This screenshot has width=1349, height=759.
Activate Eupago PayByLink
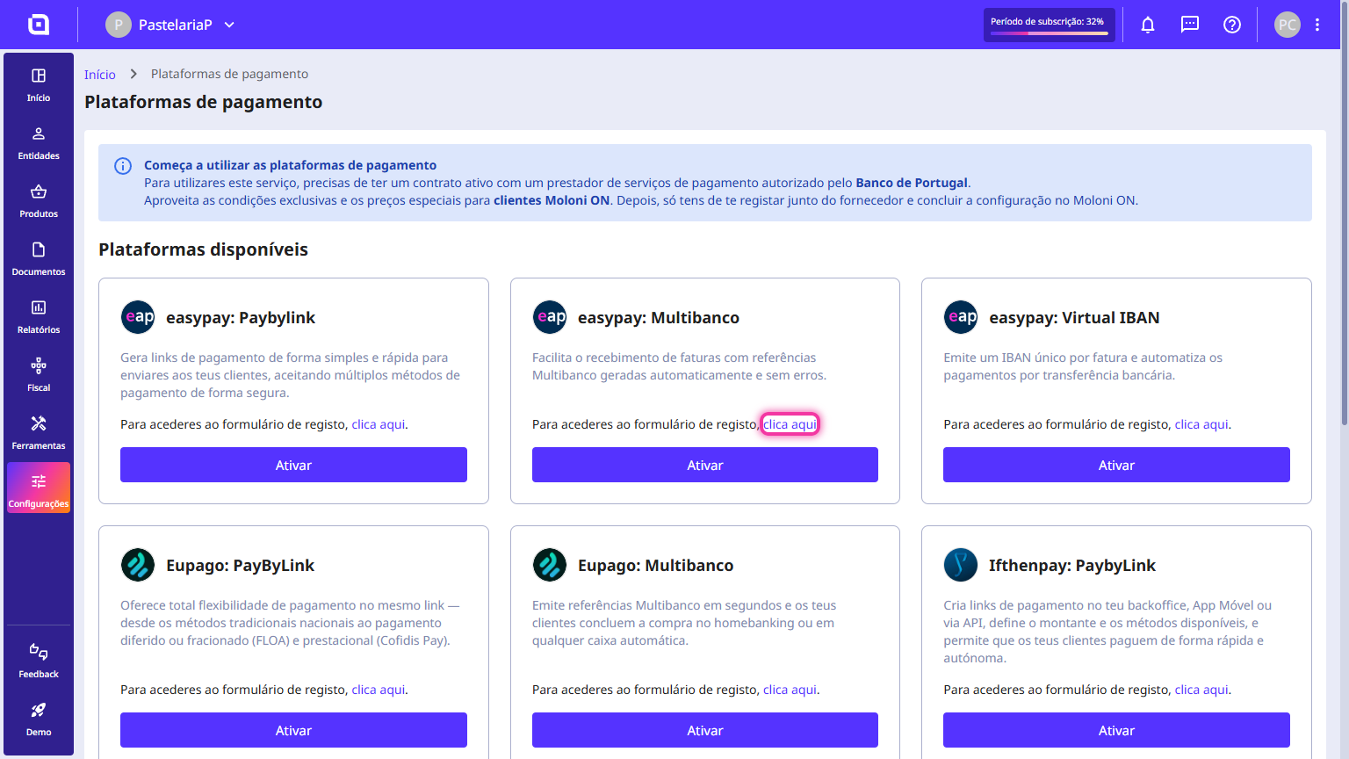[293, 730]
